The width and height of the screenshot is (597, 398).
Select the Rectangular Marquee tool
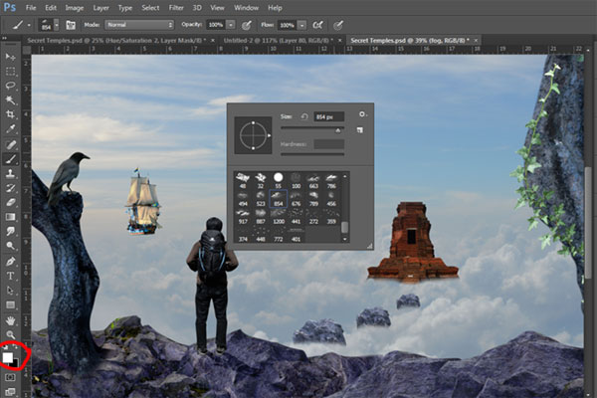11,72
